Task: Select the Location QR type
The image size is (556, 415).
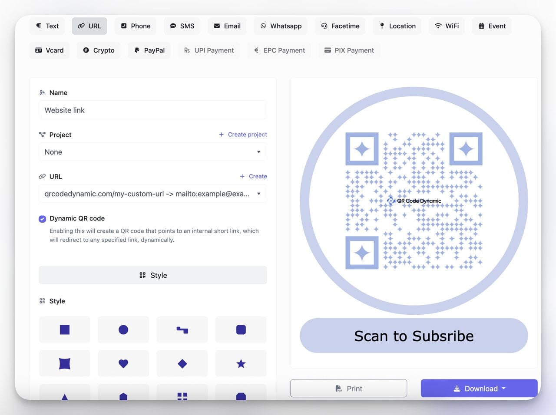Action: [397, 26]
